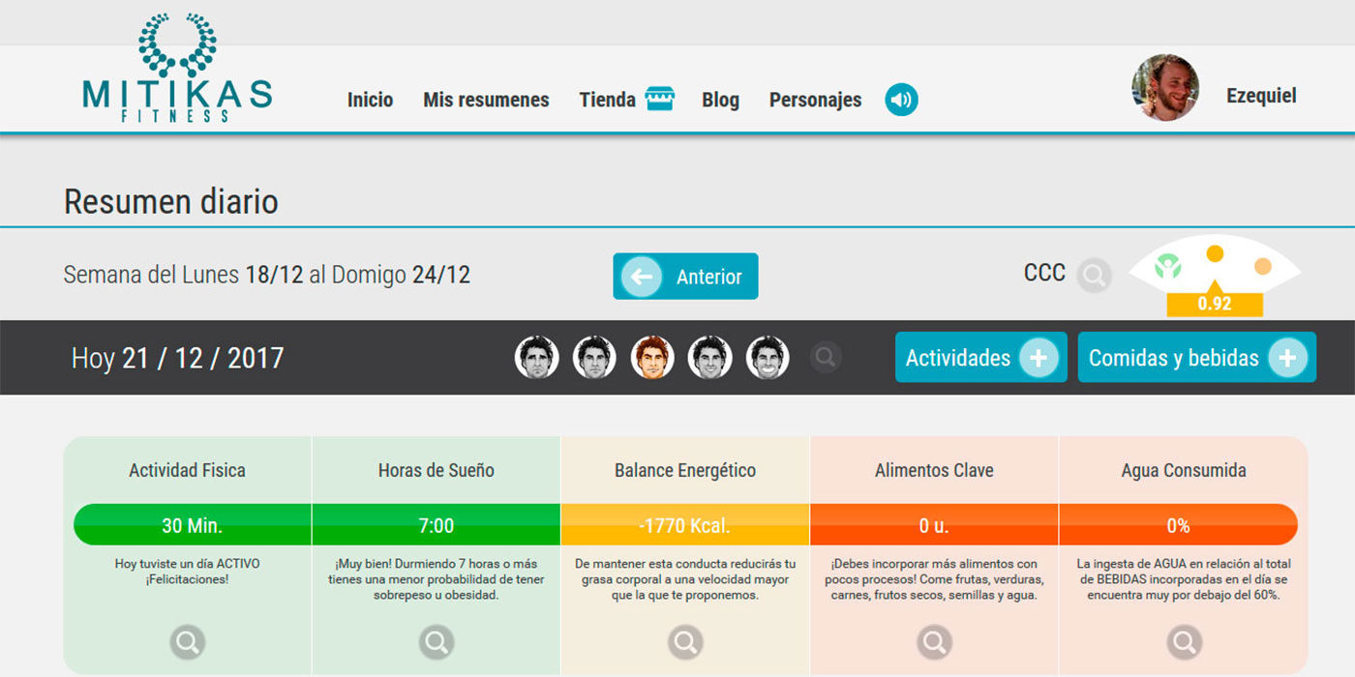1355x677 pixels.
Task: Select the first character face avatar
Action: pyautogui.click(x=536, y=357)
